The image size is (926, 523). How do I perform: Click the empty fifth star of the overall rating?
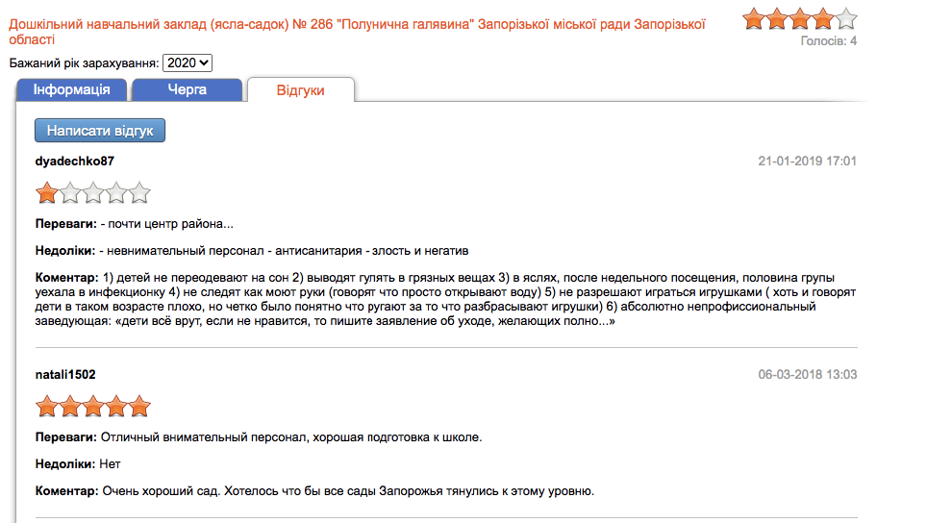pos(846,18)
